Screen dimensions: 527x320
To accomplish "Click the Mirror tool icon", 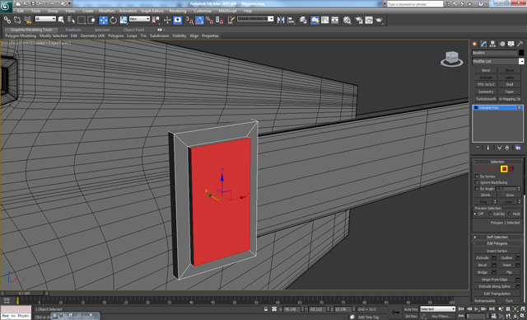I will click(281, 20).
